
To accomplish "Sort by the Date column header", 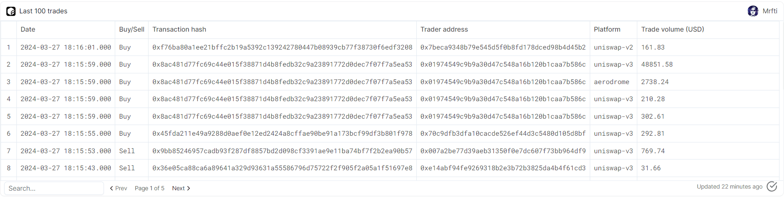I will (28, 30).
